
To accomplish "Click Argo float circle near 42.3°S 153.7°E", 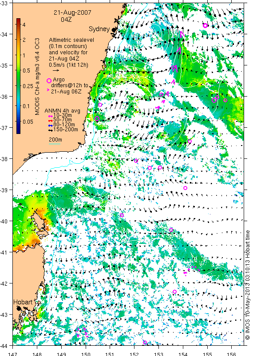I will (174, 292).
